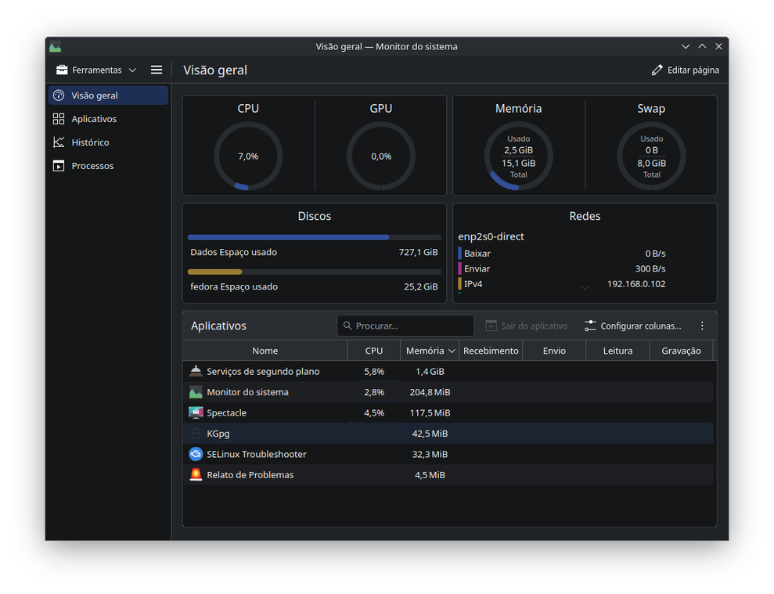The width and height of the screenshot is (774, 594).
Task: Click the Procurar search field
Action: pyautogui.click(x=405, y=326)
